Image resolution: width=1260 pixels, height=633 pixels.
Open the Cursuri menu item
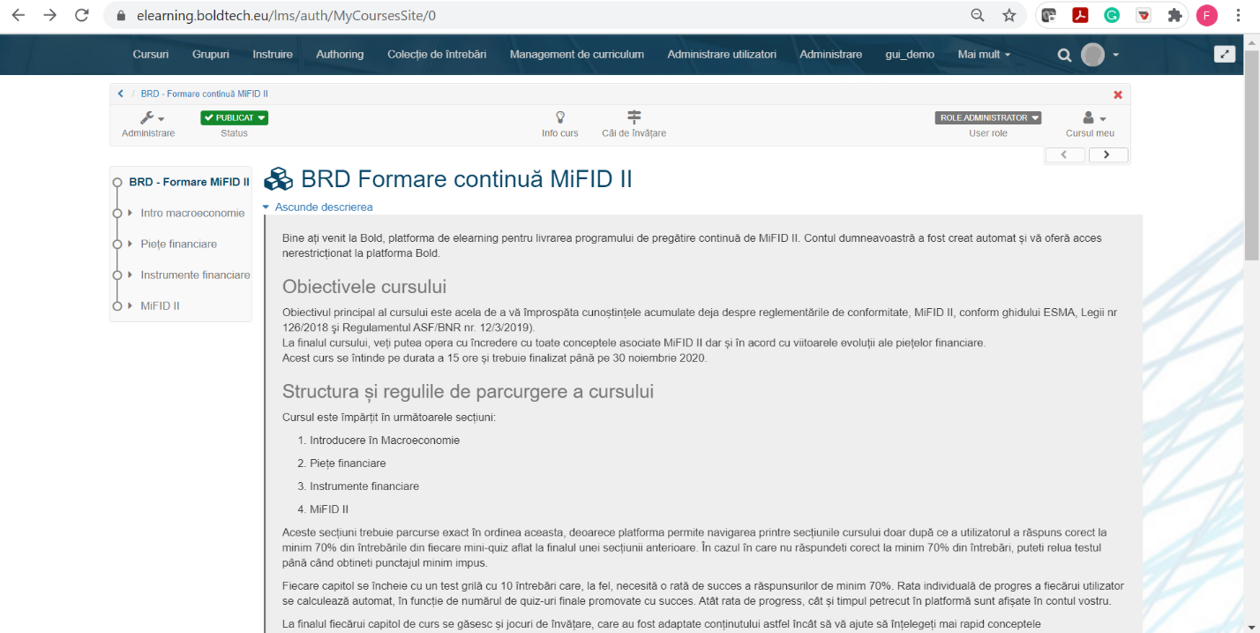151,54
